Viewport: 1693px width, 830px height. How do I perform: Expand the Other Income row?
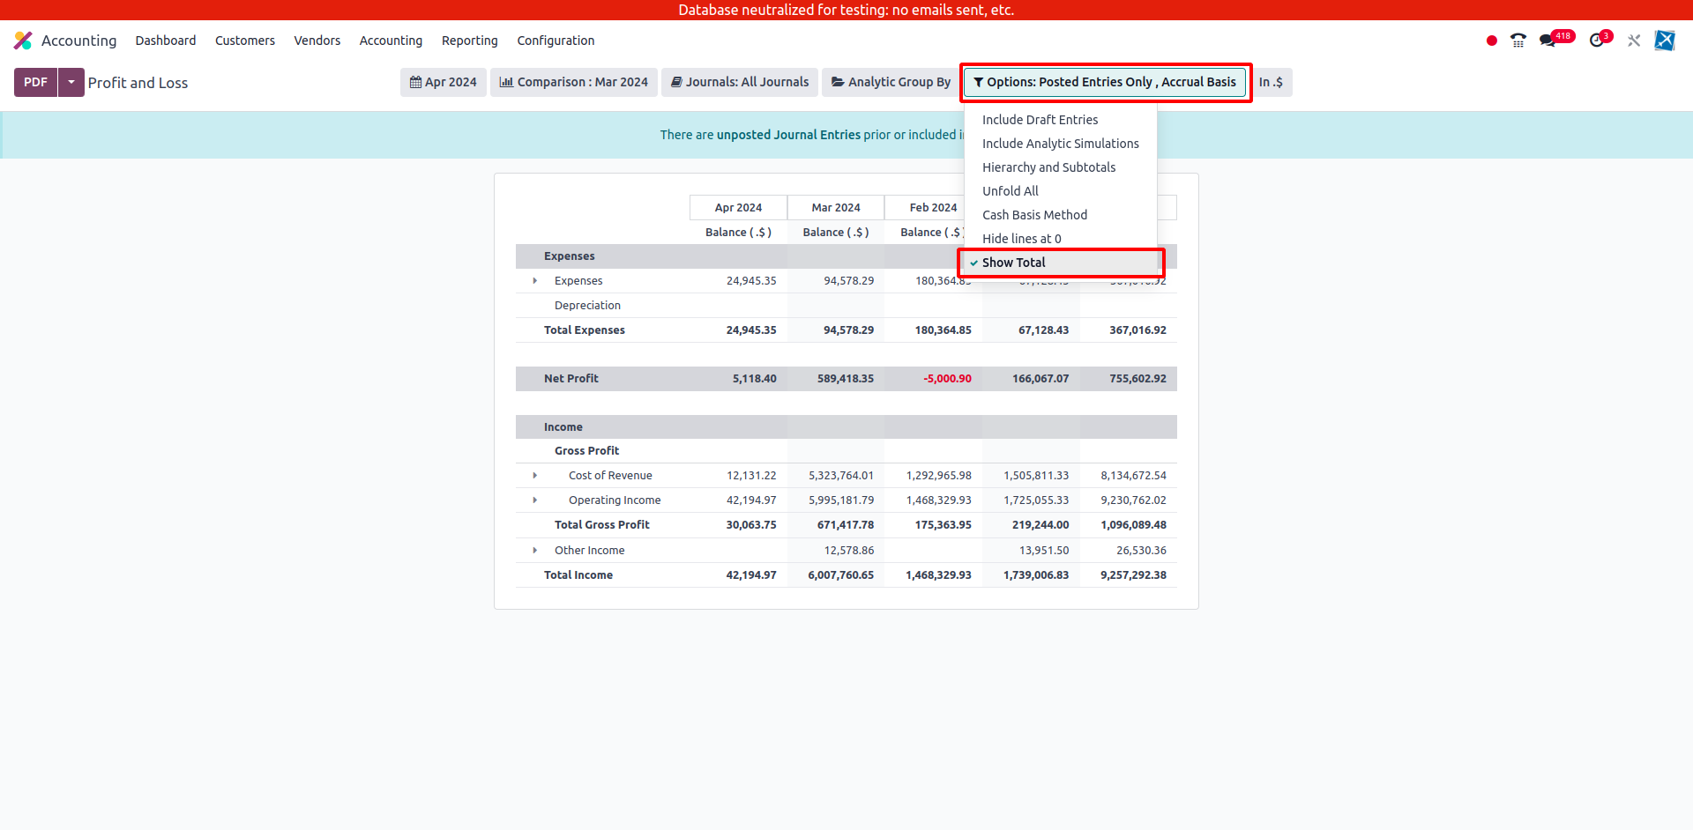click(x=535, y=551)
